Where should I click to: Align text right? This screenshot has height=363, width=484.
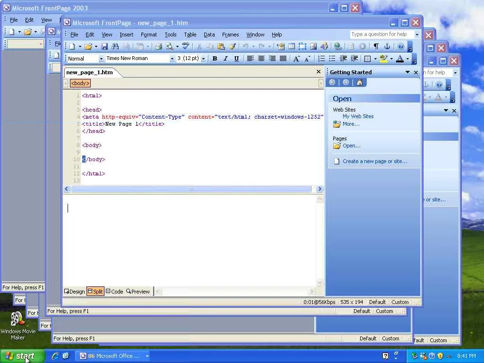(x=272, y=59)
